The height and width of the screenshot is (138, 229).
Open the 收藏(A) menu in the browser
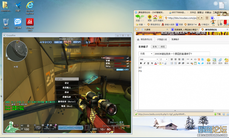pyautogui.click(x=208, y=12)
